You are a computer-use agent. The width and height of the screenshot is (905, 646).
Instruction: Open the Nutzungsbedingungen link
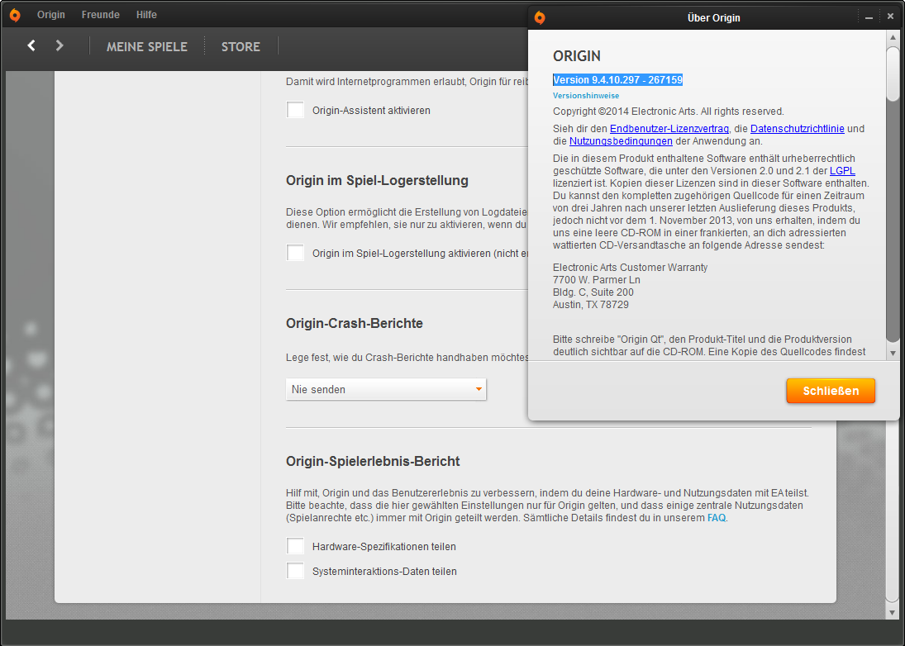tap(621, 141)
